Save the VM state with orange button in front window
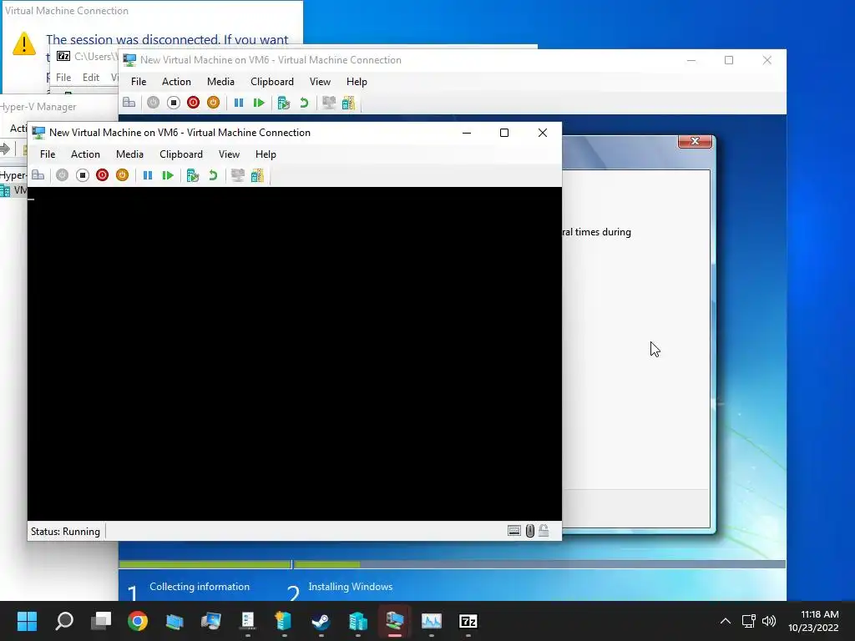 click(122, 175)
